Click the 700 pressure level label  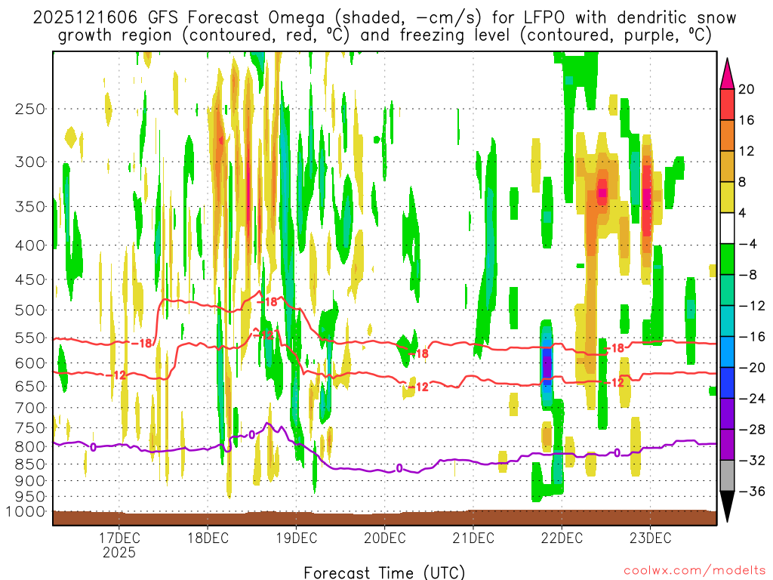[x=30, y=408]
